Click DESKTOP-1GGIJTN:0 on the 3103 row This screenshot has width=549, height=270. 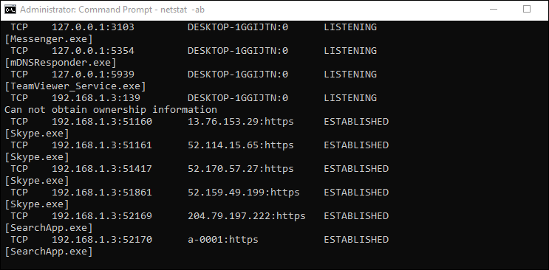tap(238, 27)
